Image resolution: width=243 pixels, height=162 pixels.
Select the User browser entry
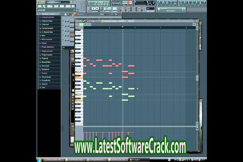[49, 87]
